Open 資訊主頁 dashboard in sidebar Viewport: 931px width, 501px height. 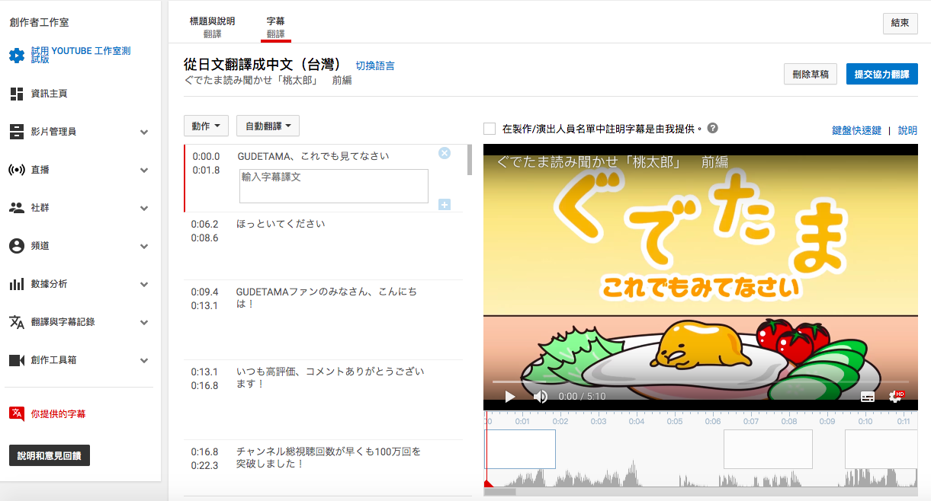pos(49,94)
